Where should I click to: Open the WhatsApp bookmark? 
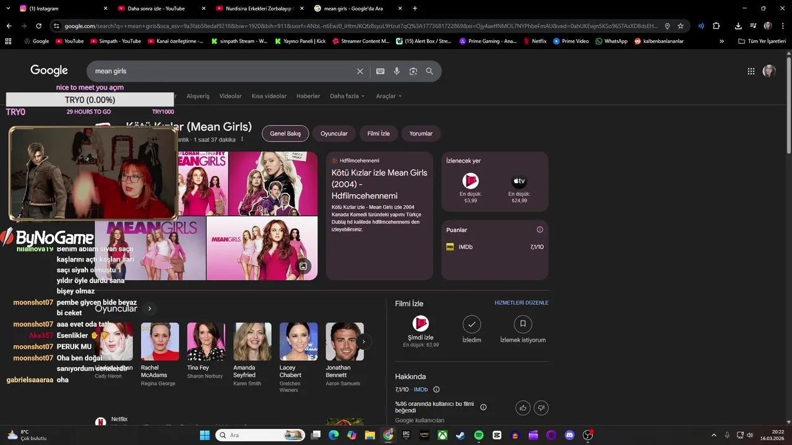click(x=611, y=41)
